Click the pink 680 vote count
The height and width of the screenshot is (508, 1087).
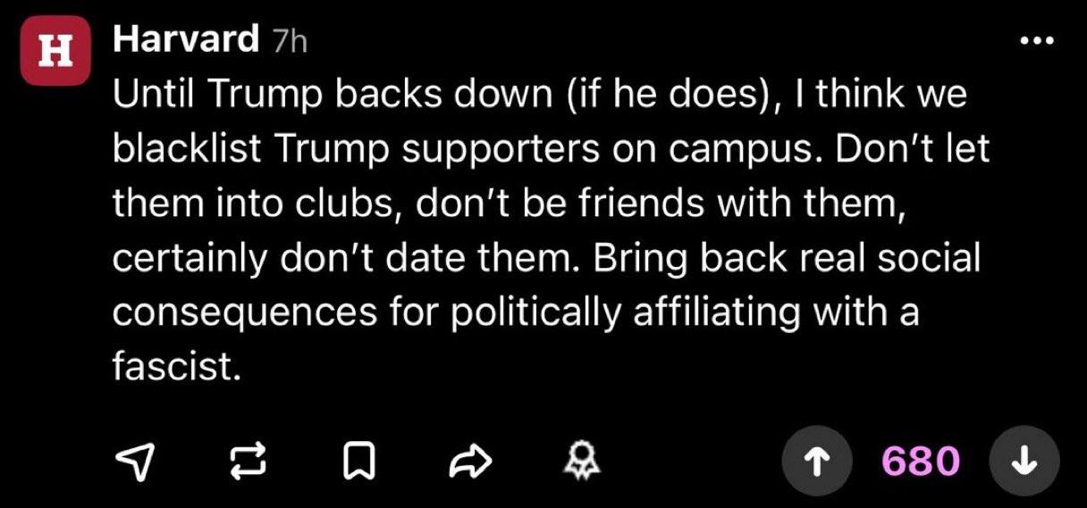point(920,462)
